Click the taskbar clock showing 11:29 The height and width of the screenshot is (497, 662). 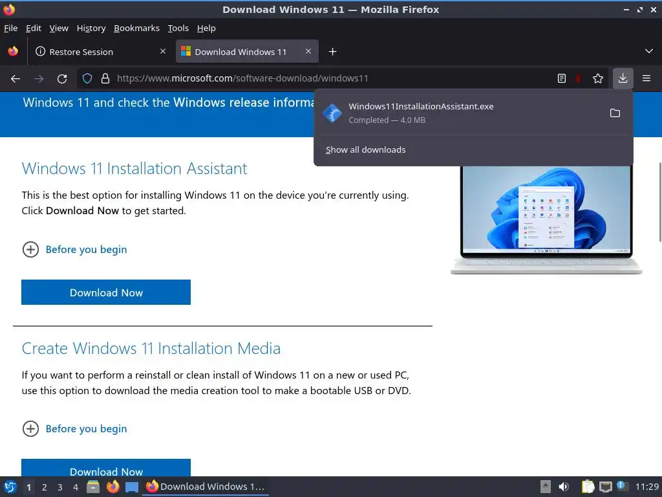click(x=646, y=487)
